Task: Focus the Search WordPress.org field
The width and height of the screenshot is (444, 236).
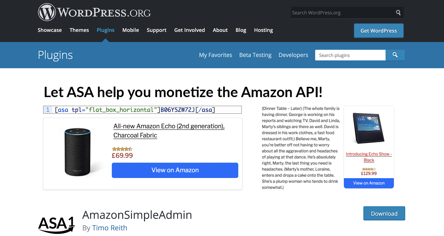Action: [343, 13]
